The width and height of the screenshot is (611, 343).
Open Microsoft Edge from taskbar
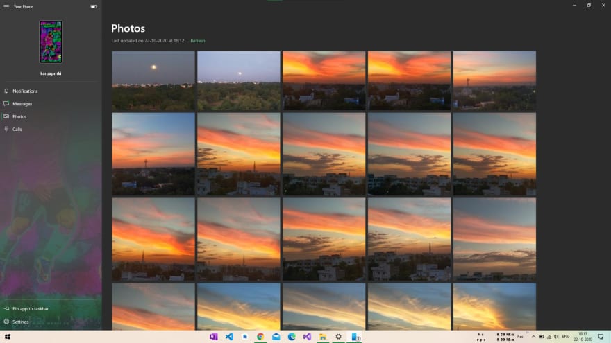point(292,337)
